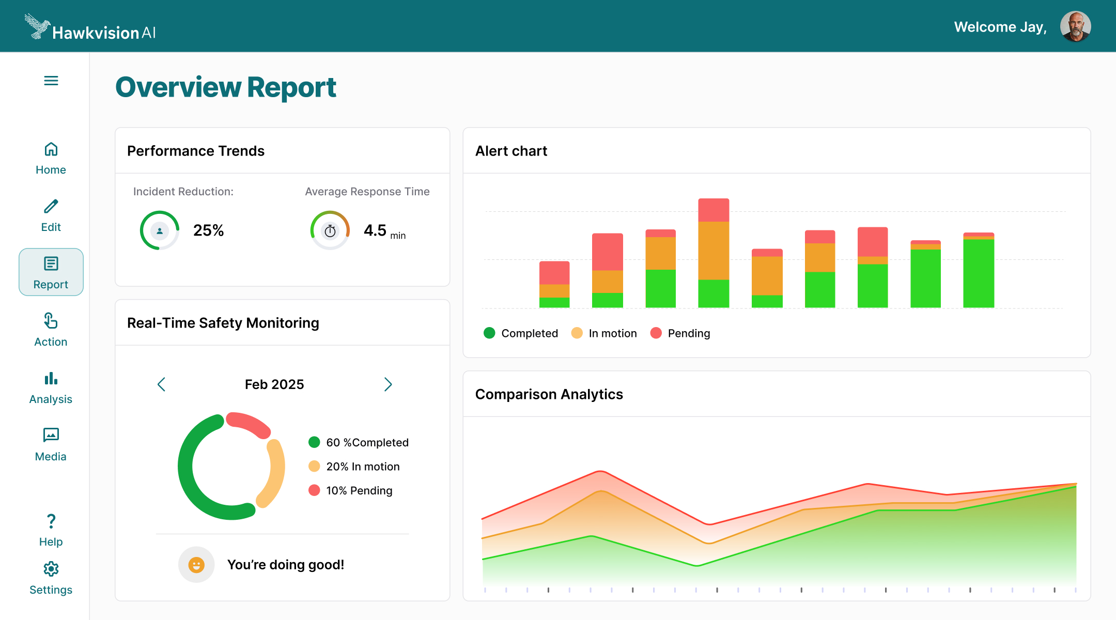Viewport: 1116px width, 620px height.
Task: Click the Report sidebar icon
Action: click(x=51, y=263)
